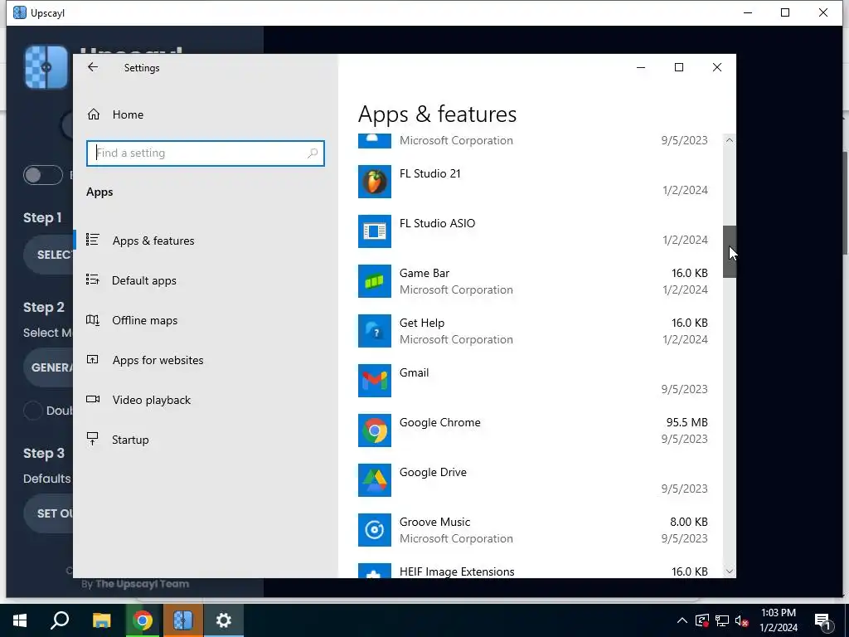Click the Groove Music app icon
849x637 pixels.
(x=374, y=530)
